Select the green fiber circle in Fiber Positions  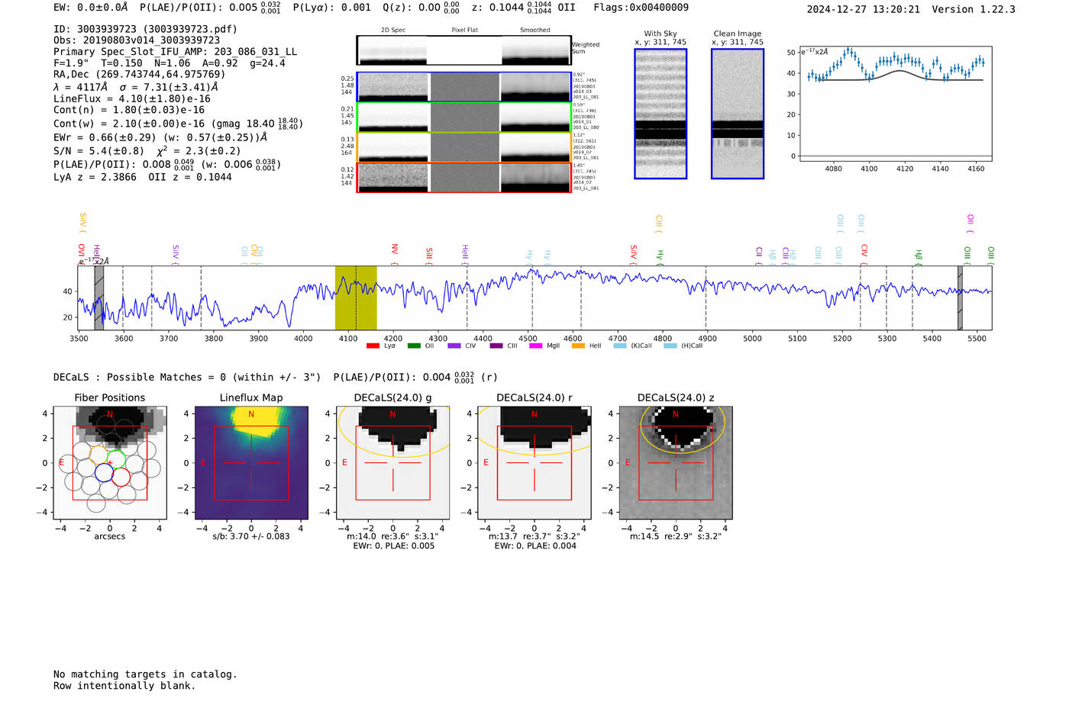click(x=116, y=459)
